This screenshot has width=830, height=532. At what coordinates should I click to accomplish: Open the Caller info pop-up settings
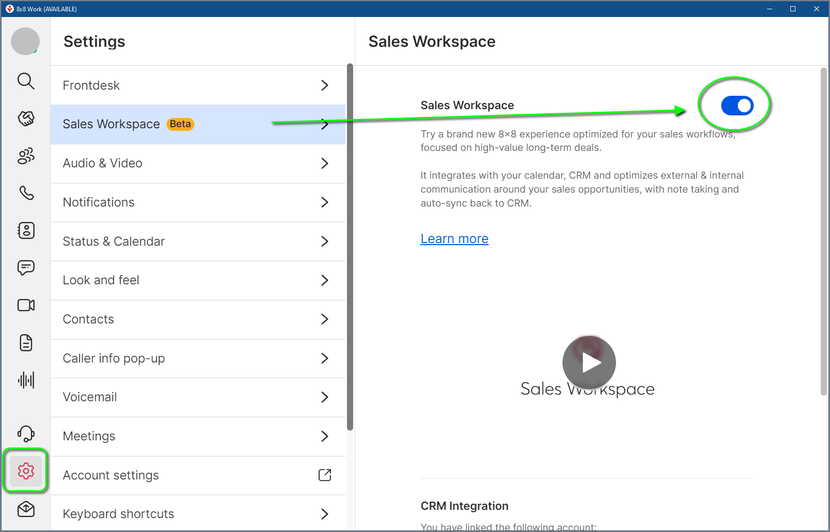(198, 358)
